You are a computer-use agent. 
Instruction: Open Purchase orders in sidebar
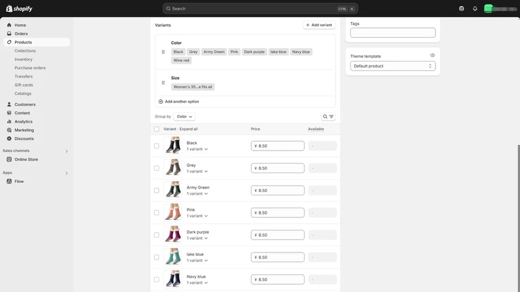30,68
